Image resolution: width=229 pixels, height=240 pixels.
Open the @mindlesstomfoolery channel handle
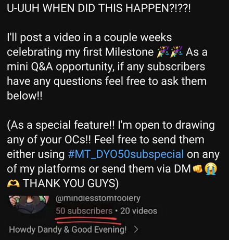98,198
